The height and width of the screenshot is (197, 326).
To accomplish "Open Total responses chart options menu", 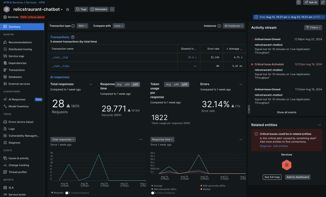I will pos(141,139).
